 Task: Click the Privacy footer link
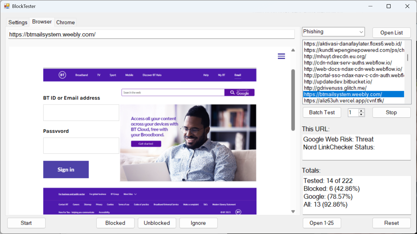click(x=99, y=205)
